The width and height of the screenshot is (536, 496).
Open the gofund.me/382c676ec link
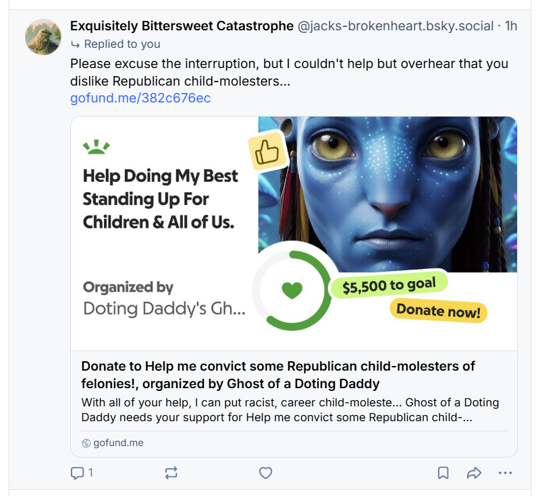tap(140, 98)
